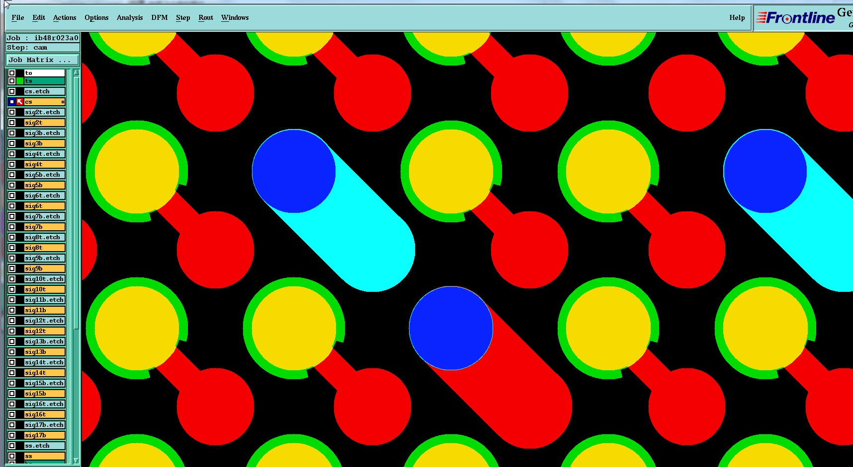Select layer name sig6t
The width and height of the screenshot is (853, 467).
tap(45, 206)
